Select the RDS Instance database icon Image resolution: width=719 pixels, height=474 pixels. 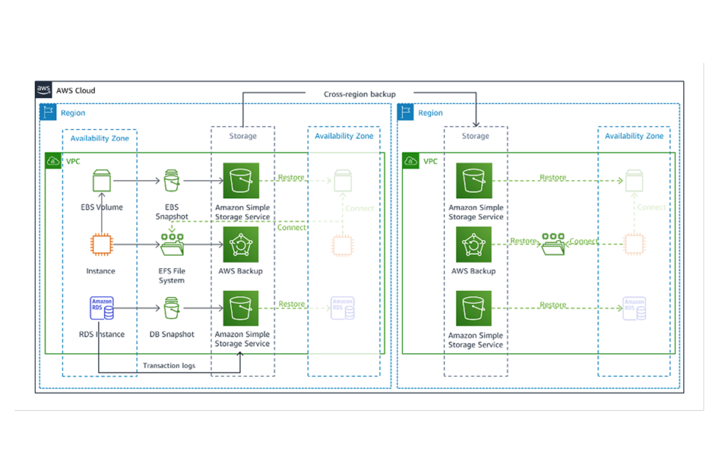coord(102,308)
